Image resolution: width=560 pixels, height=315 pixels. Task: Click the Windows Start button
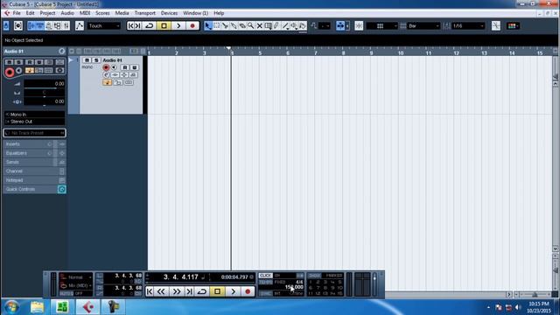11,307
